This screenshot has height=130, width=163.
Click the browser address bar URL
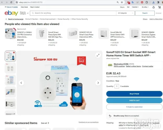[31, 2]
